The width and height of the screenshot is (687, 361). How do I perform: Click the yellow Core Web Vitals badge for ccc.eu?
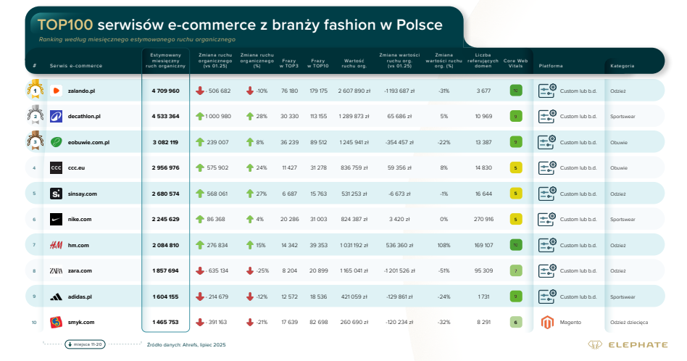tap(516, 167)
